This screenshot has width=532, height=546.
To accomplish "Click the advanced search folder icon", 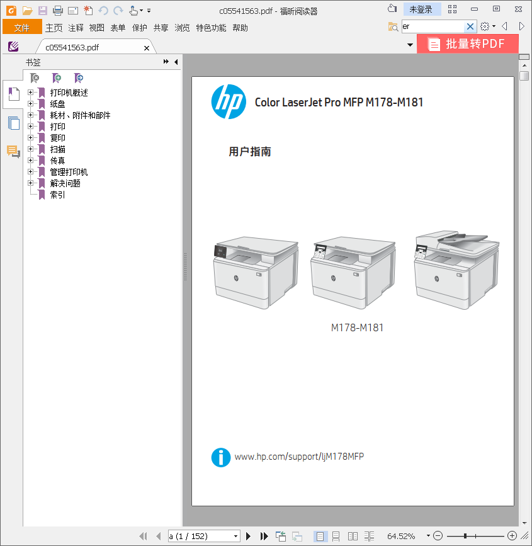I will coord(393,26).
